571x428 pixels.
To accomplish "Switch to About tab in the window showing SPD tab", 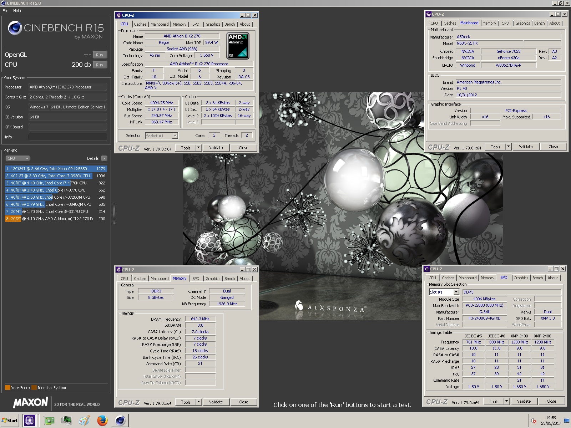I will point(553,278).
